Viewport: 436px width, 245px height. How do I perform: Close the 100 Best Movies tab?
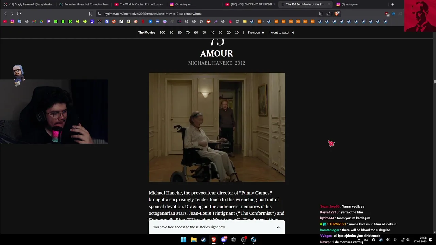(x=329, y=4)
